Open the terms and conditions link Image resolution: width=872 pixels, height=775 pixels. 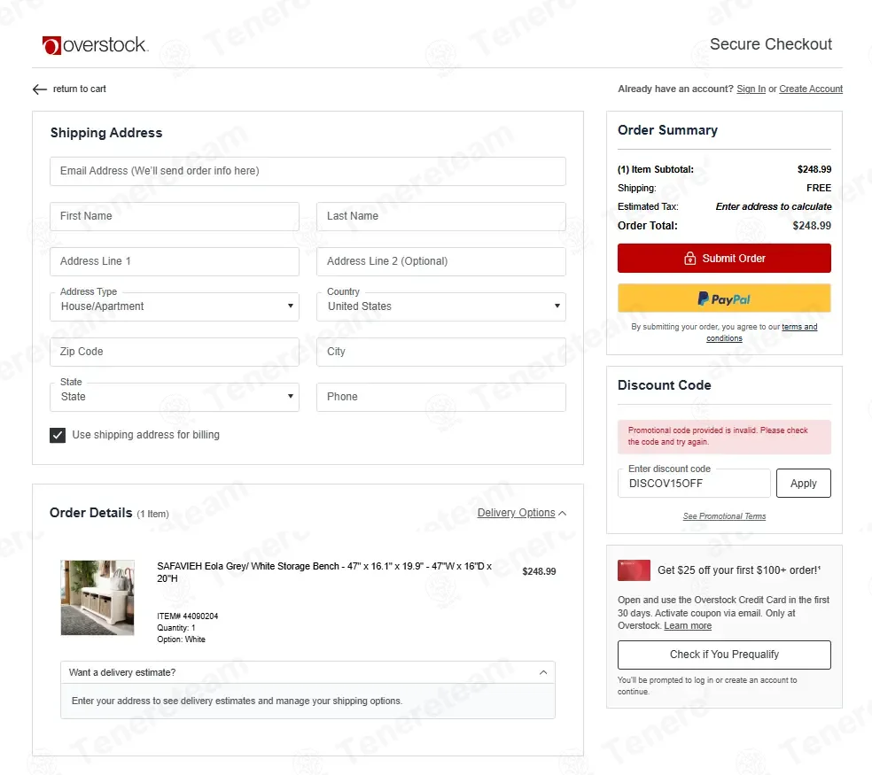[x=761, y=332]
